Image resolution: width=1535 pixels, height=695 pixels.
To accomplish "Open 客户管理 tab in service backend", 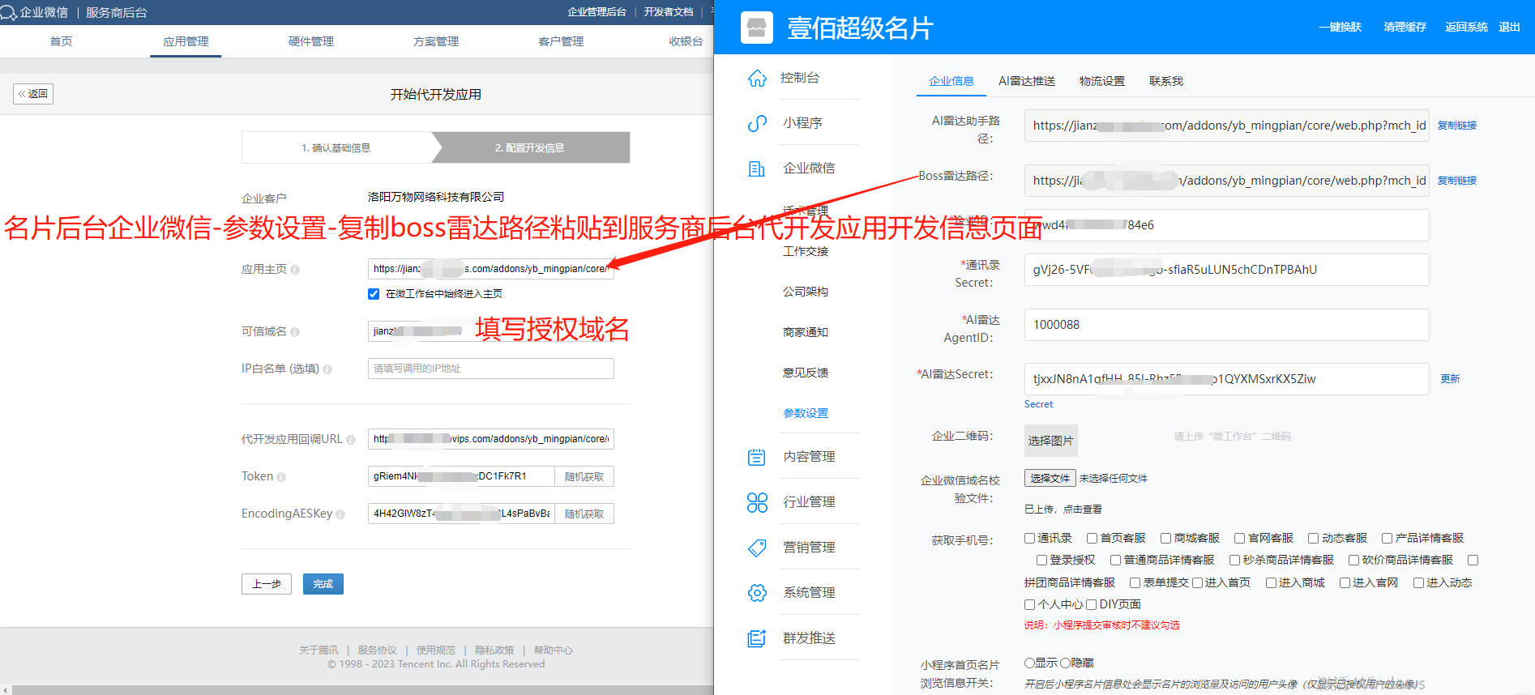I will 561,41.
